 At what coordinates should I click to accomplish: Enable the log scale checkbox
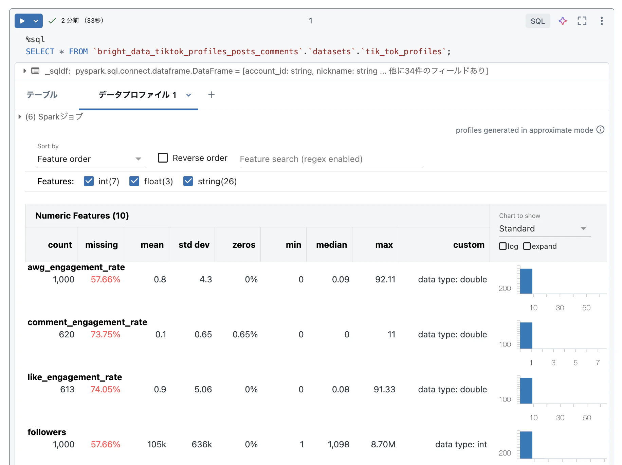pyautogui.click(x=503, y=246)
